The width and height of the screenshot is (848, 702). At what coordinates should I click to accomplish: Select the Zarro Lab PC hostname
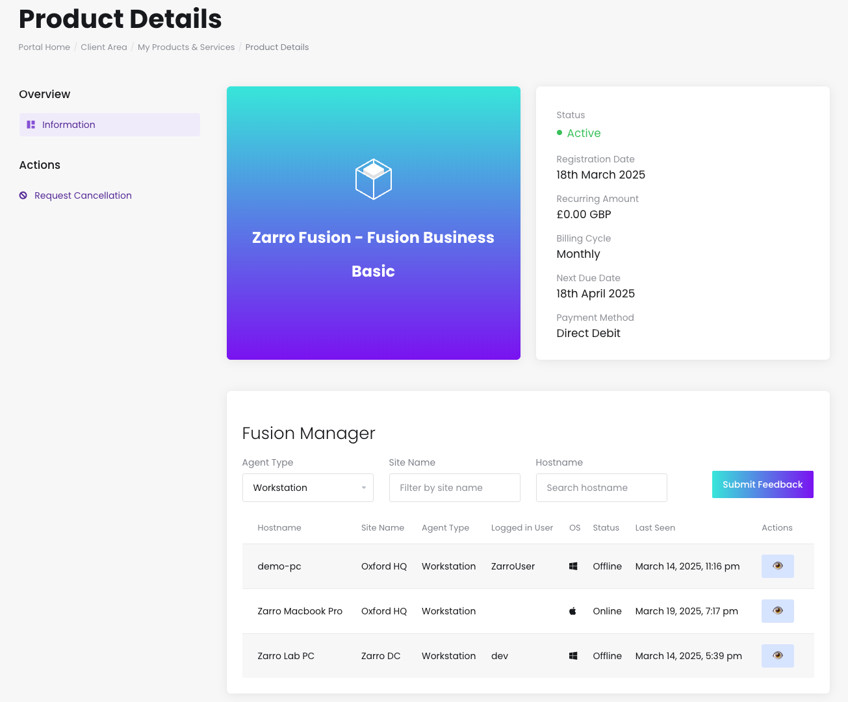286,656
